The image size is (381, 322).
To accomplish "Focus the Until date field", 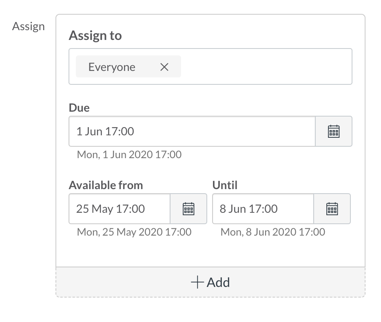I will tap(263, 209).
